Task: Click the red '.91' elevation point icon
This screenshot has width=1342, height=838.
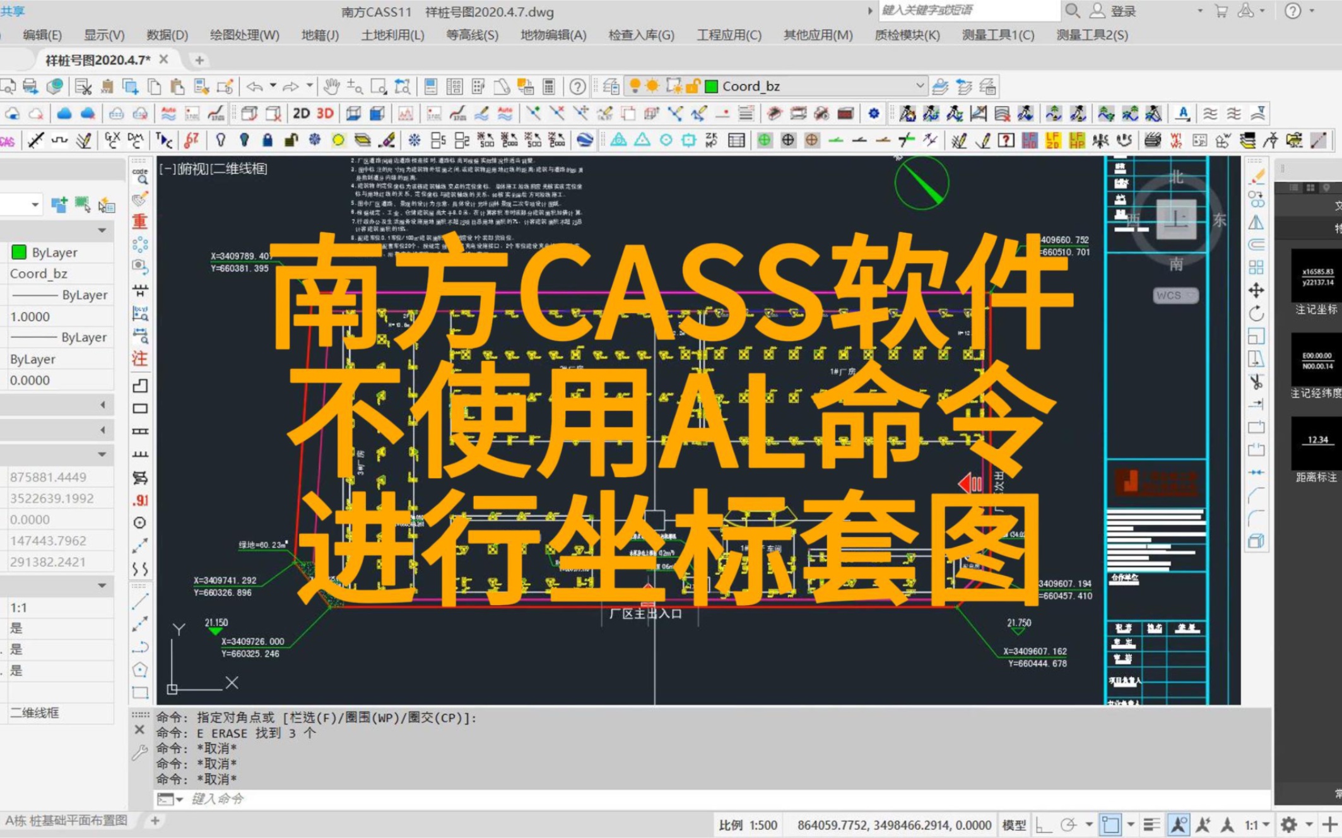Action: pos(140,500)
